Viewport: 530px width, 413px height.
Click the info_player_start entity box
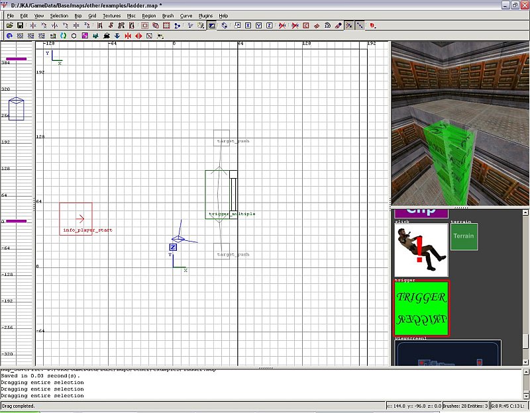(x=76, y=218)
